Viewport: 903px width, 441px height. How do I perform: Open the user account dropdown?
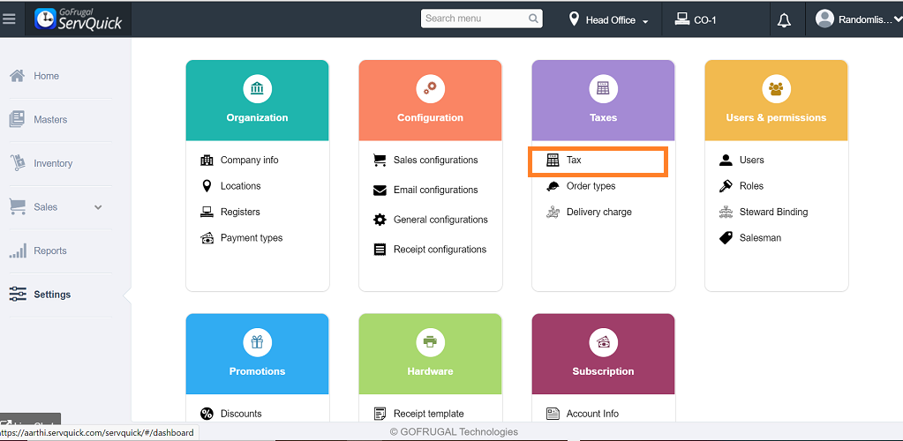tap(853, 19)
